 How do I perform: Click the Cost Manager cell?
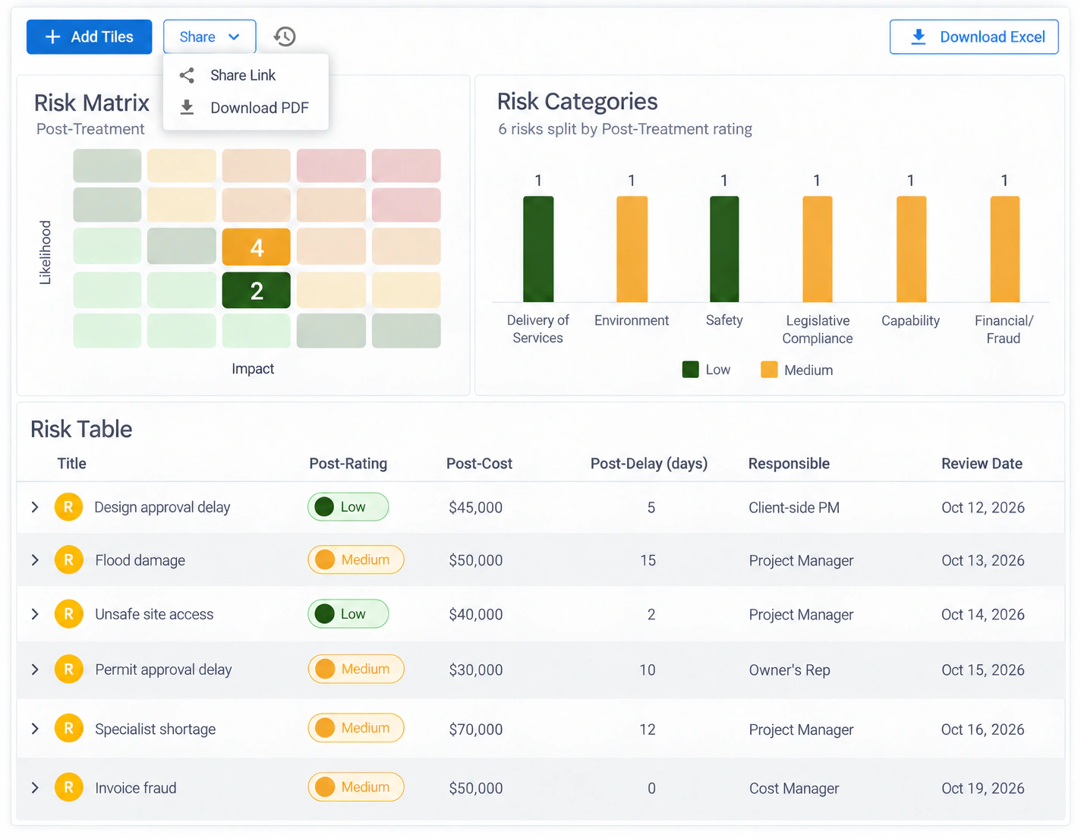[794, 789]
